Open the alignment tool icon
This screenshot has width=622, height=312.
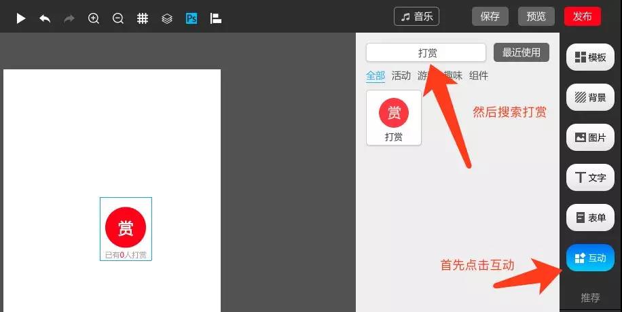[216, 18]
